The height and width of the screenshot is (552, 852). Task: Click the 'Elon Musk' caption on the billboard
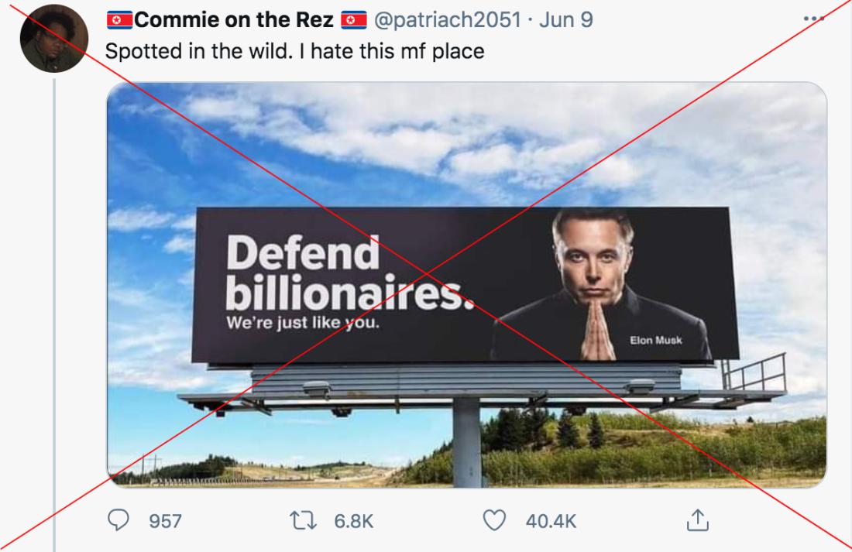pos(656,340)
